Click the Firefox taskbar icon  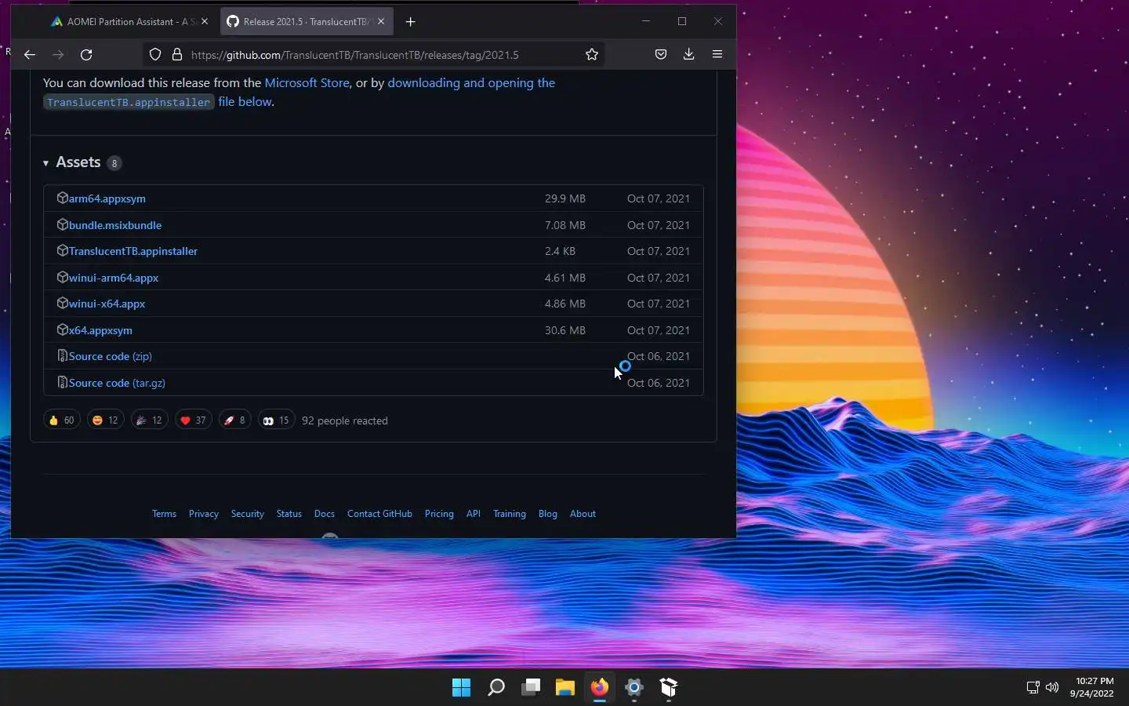600,688
